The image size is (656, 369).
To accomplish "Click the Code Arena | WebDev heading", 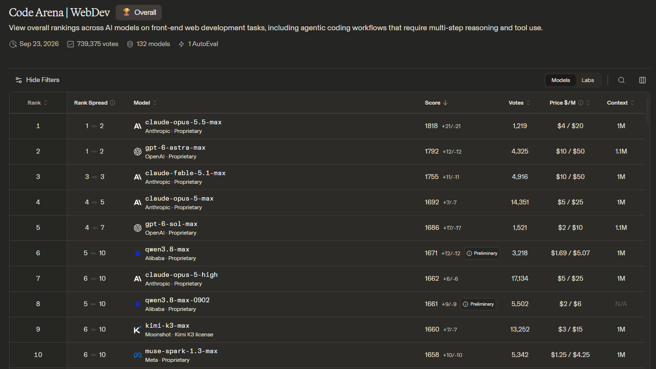I will (x=60, y=12).
